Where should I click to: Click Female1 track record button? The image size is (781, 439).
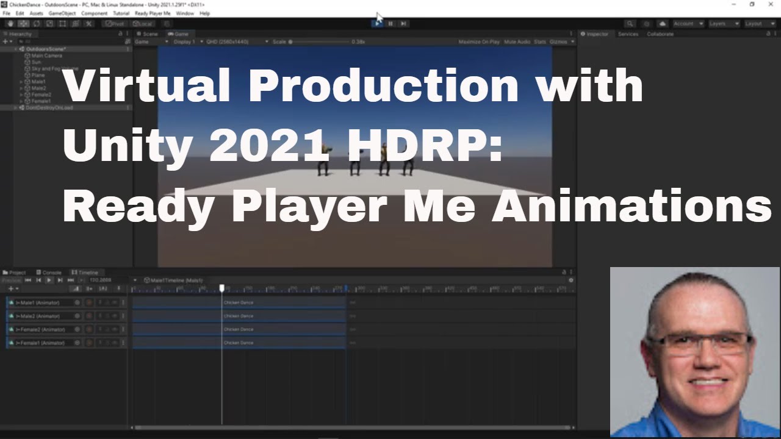89,343
